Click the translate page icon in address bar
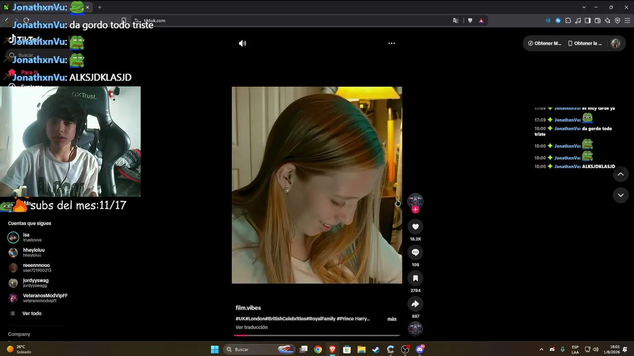The image size is (634, 356). (456, 21)
